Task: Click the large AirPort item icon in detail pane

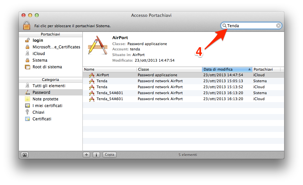Action: click(97, 45)
